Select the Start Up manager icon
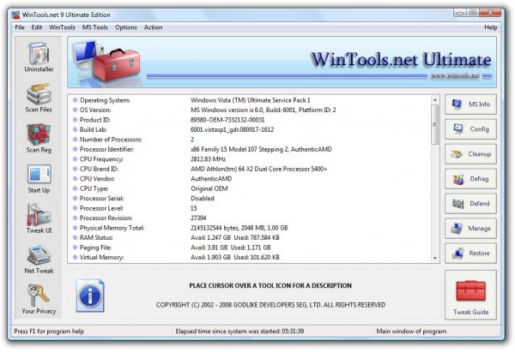515x352 pixels. [39, 178]
